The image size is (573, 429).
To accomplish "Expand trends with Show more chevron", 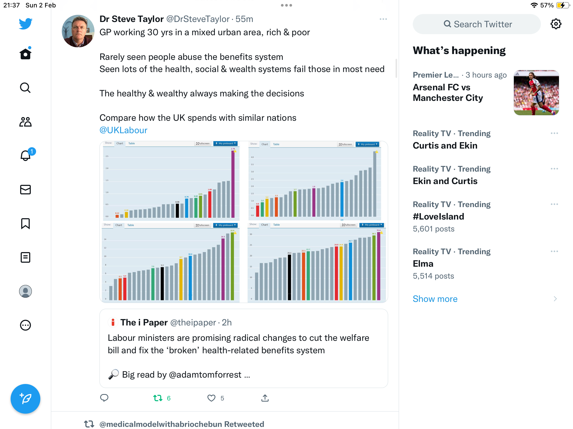I will coord(555,299).
